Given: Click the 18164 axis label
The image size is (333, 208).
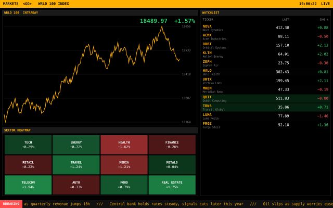Looking at the screenshot, I should 186,122.
